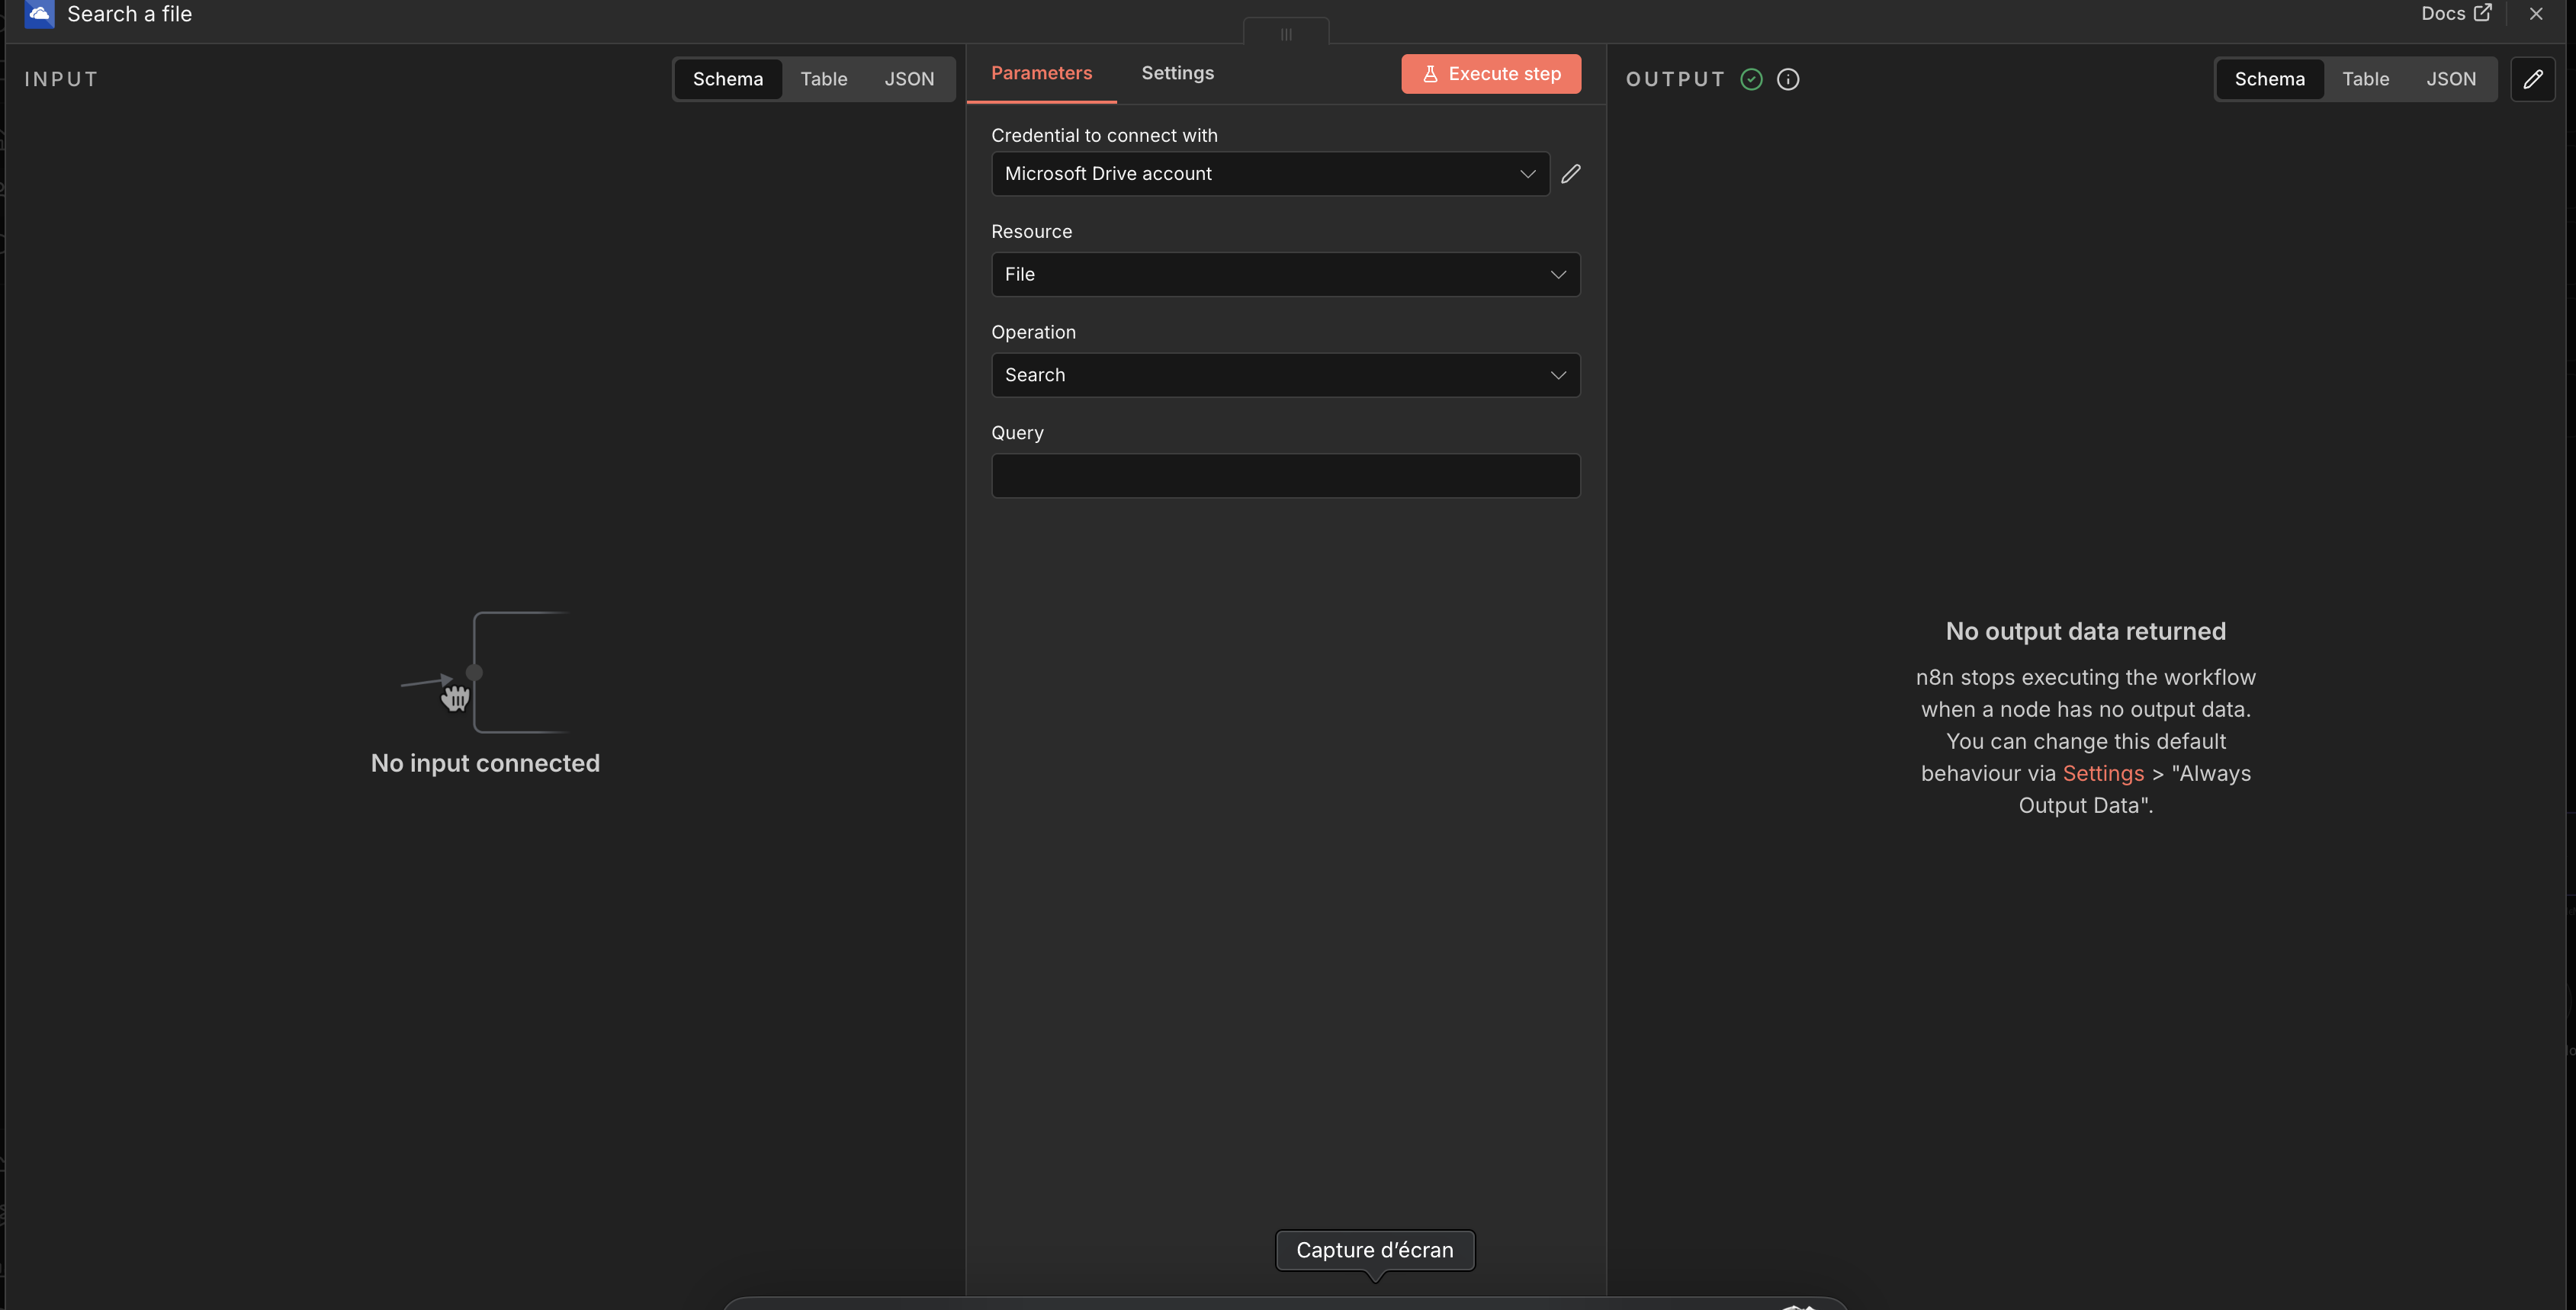Viewport: 2576px width, 1310px height.
Task: Switch output view to JSON
Action: click(2450, 79)
